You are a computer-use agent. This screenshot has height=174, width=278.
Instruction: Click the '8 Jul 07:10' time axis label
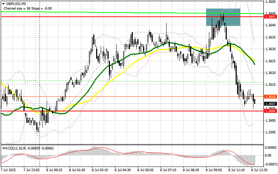click(x=168, y=170)
